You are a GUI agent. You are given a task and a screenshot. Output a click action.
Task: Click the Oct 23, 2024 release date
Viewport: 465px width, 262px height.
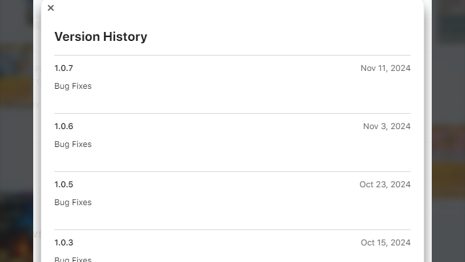tap(385, 185)
